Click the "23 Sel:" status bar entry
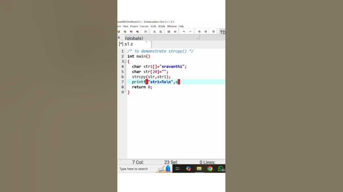 point(171,162)
